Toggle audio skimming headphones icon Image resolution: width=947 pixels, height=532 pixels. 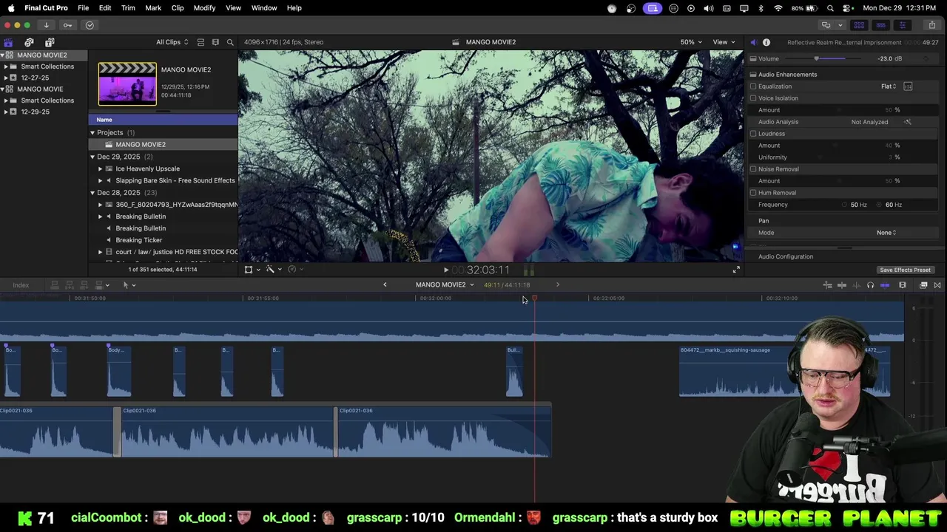870,285
